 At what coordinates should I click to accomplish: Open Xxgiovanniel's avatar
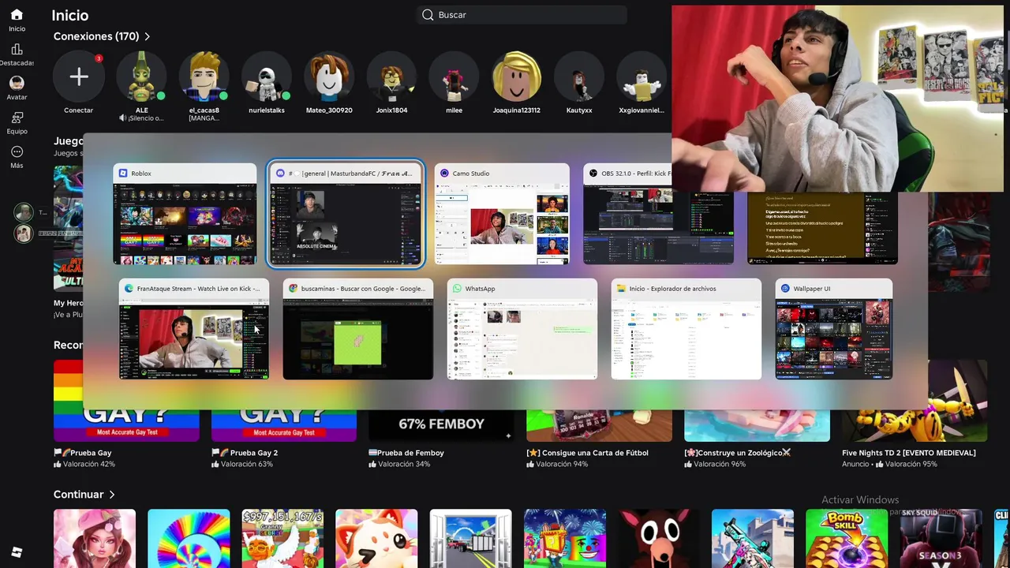pyautogui.click(x=642, y=77)
